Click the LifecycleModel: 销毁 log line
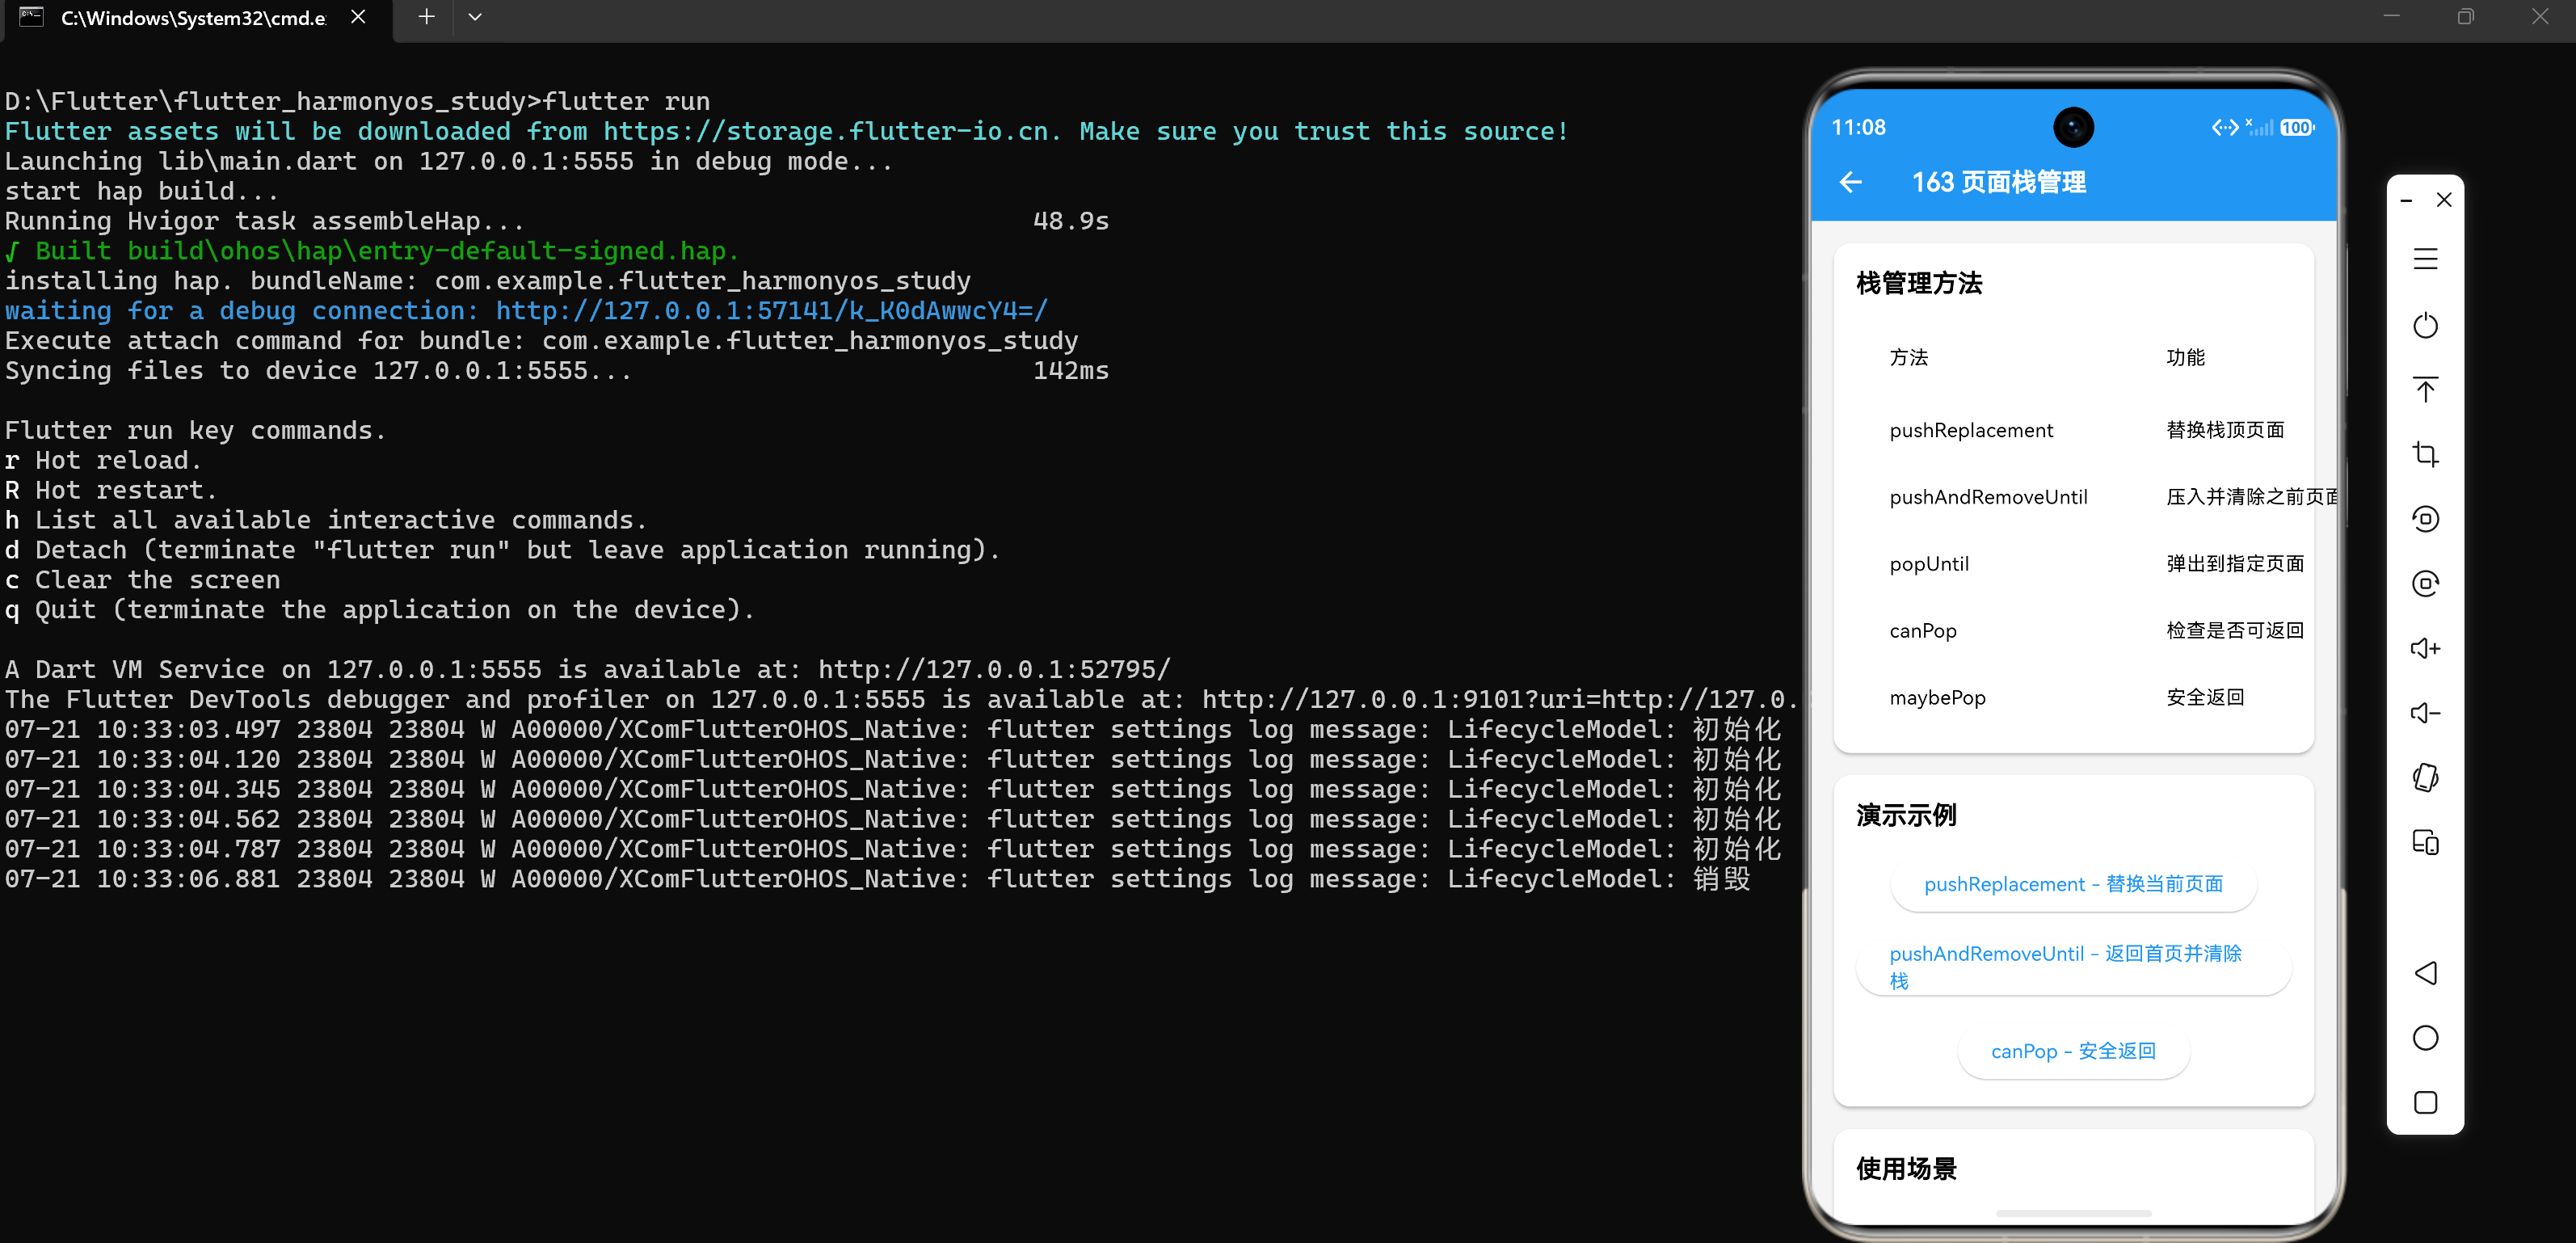The width and height of the screenshot is (2576, 1243). point(878,879)
